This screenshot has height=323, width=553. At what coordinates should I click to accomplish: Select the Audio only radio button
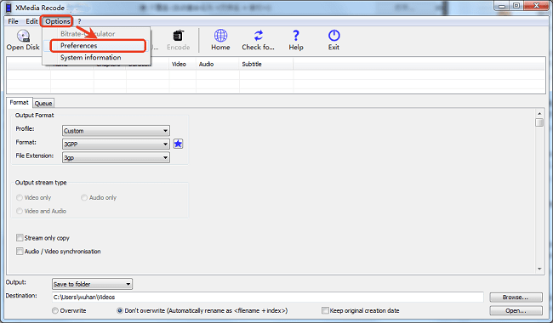[x=84, y=197]
